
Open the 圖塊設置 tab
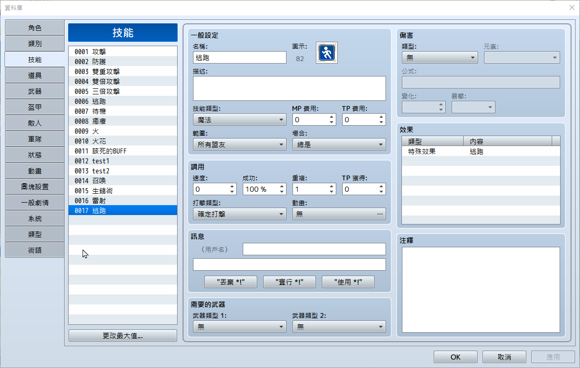pyautogui.click(x=35, y=187)
